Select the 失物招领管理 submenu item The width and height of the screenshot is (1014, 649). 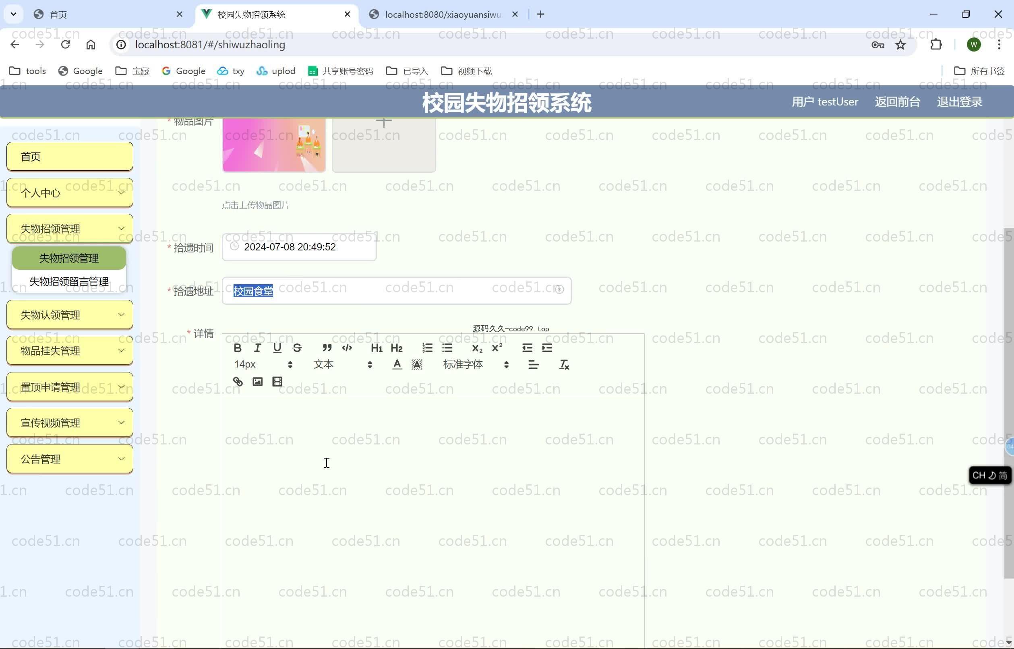coord(69,258)
